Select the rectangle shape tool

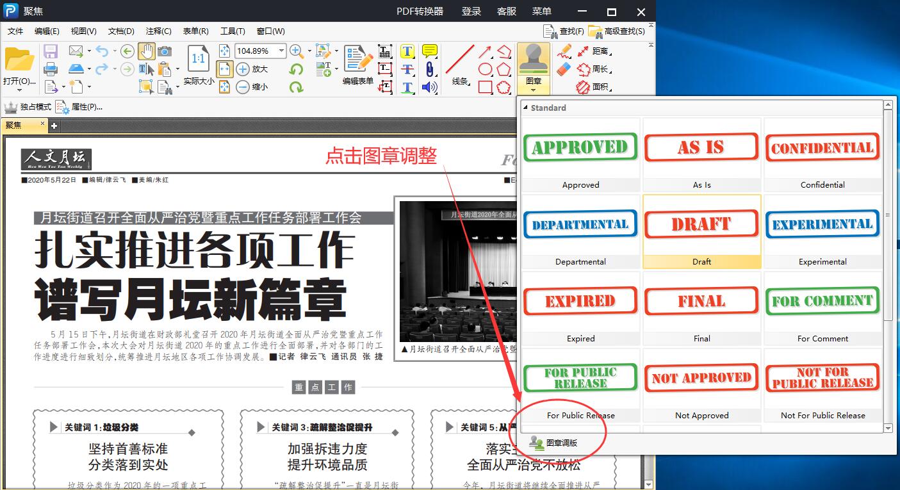485,86
